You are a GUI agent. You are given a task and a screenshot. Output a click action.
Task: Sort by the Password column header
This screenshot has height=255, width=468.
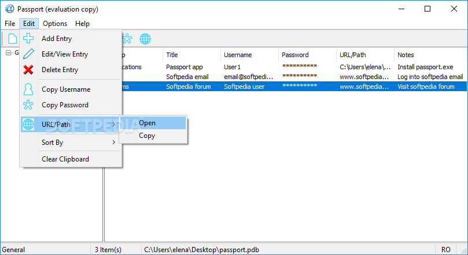[x=307, y=55]
